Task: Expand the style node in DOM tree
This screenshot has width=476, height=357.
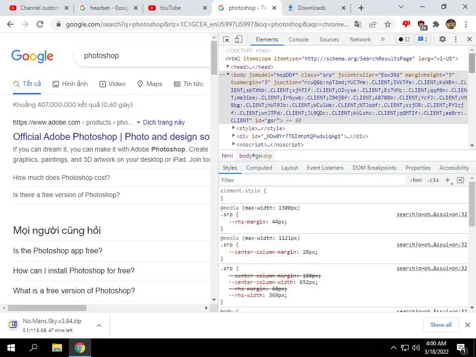Action: [x=233, y=128]
